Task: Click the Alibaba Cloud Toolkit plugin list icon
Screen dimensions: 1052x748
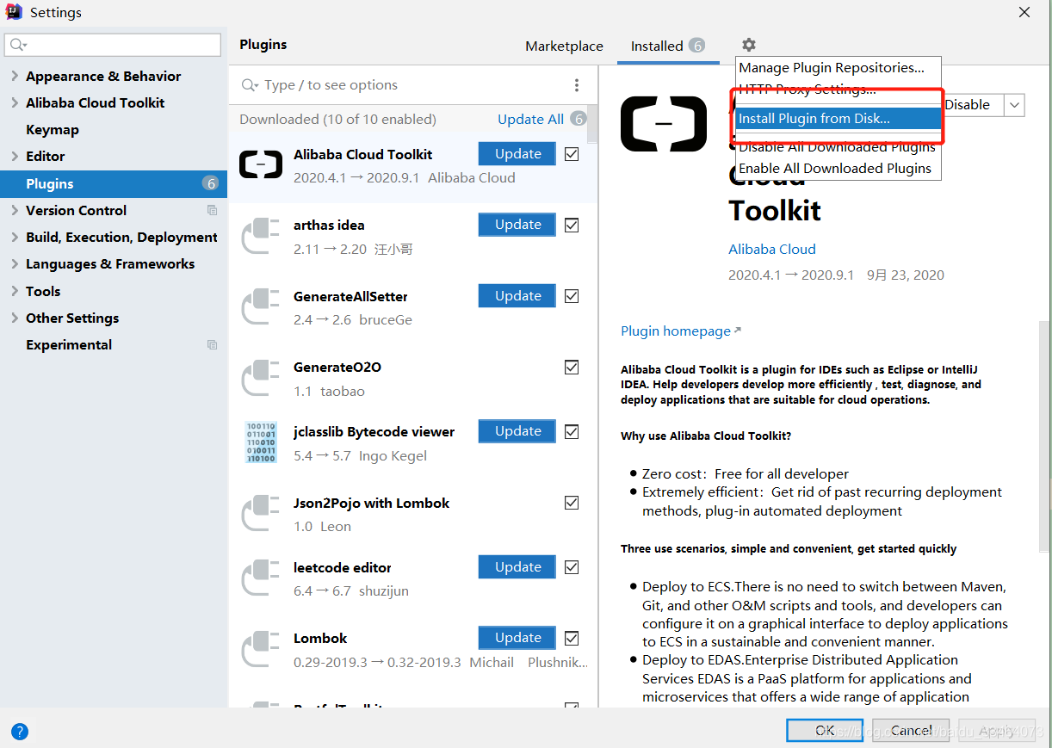Action: click(x=261, y=164)
